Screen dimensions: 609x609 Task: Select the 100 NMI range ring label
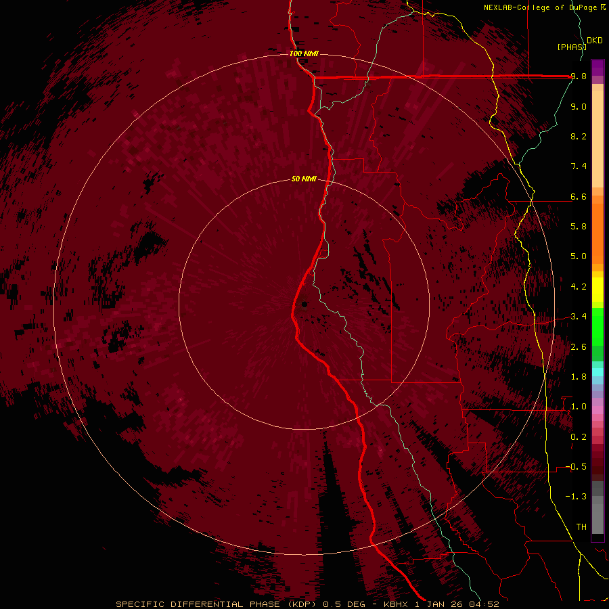click(304, 53)
